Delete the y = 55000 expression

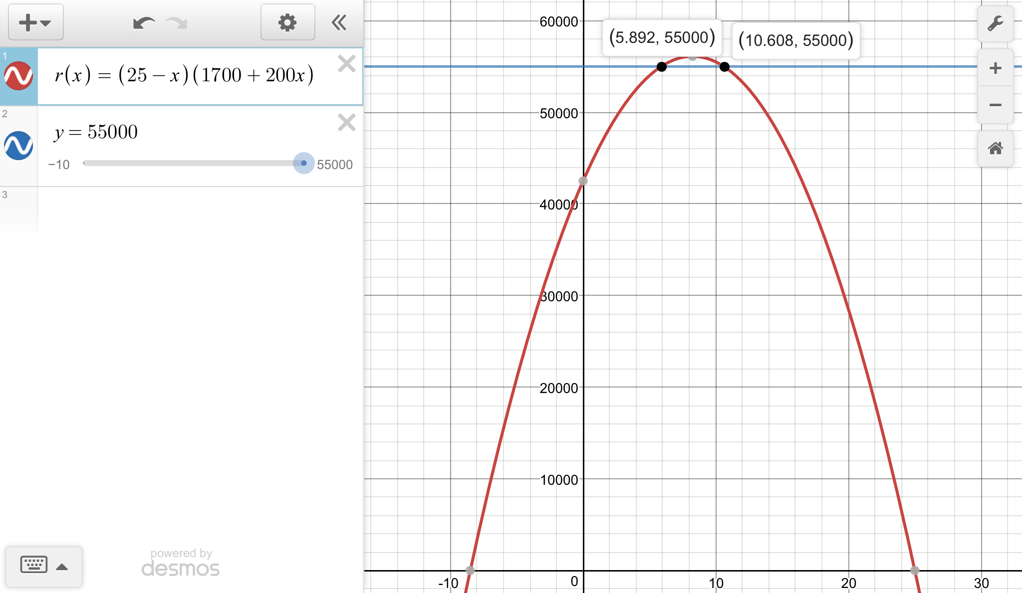point(346,122)
